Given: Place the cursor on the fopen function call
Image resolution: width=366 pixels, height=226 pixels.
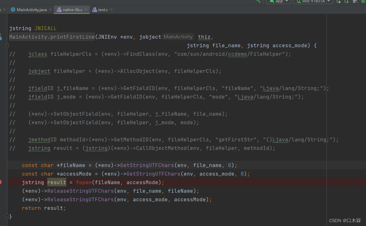Looking at the screenshot, I should 83,182.
